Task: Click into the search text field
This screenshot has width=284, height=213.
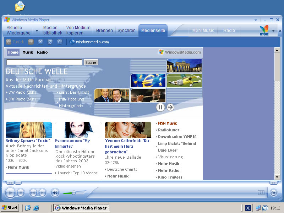Action: pyautogui.click(x=44, y=62)
